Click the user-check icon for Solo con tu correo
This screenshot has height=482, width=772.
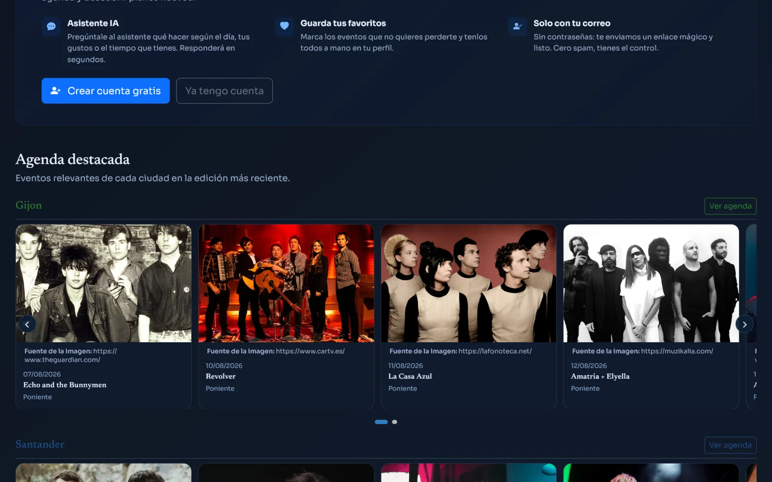pyautogui.click(x=517, y=26)
